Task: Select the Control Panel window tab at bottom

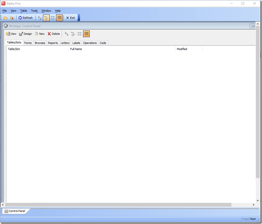Action: click(x=15, y=211)
